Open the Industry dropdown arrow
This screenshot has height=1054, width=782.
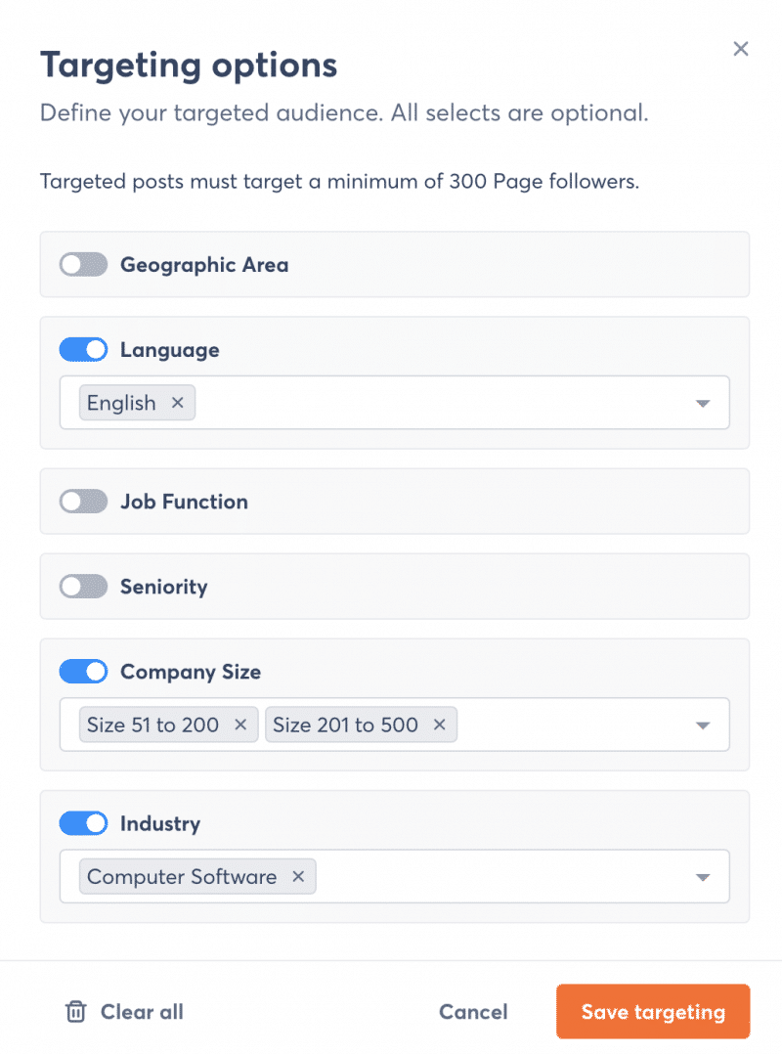[x=703, y=877]
